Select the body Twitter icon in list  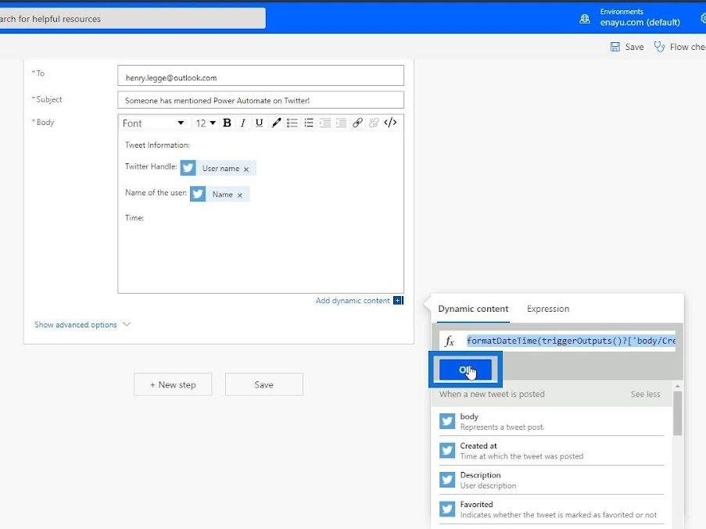[x=447, y=421]
